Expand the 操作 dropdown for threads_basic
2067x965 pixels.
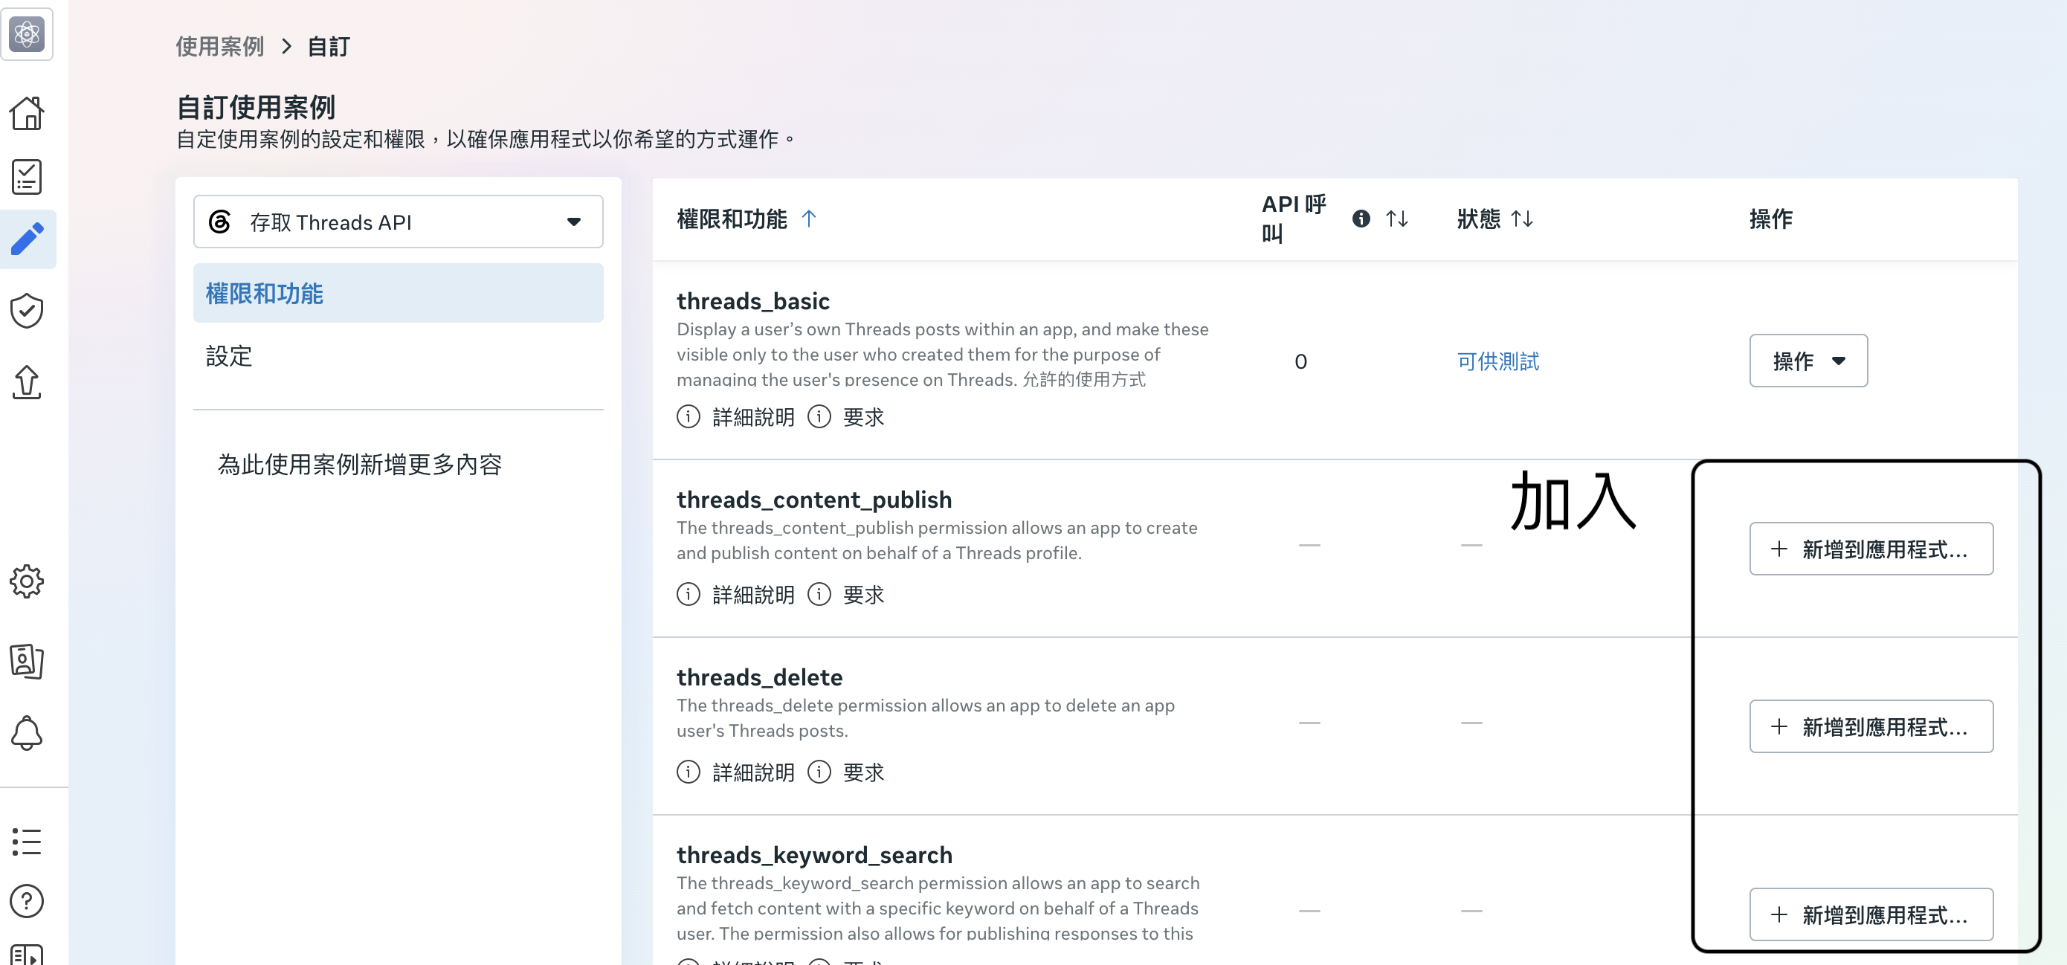pos(1808,361)
